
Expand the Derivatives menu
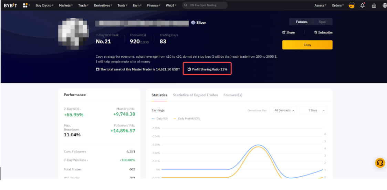[x=103, y=5]
